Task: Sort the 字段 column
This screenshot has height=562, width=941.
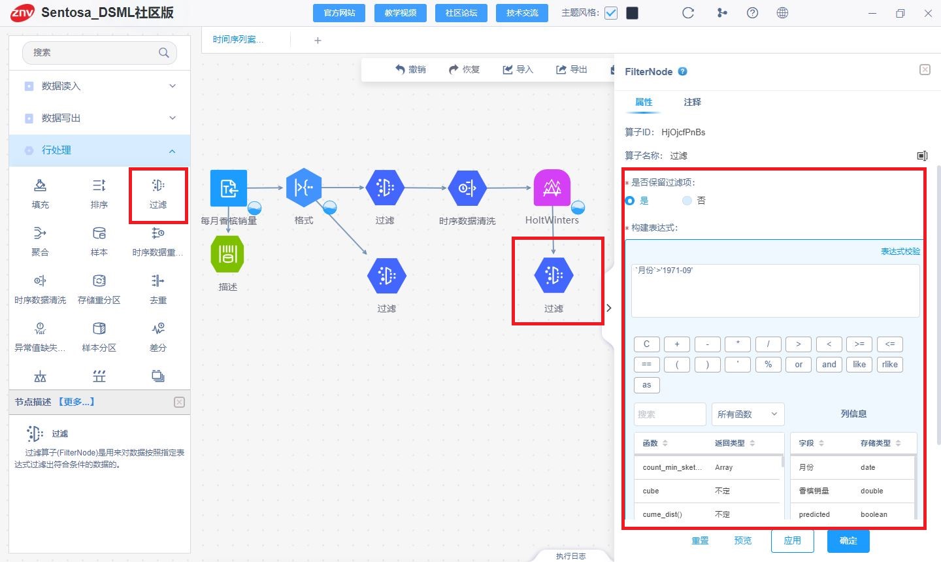Action: (x=821, y=443)
